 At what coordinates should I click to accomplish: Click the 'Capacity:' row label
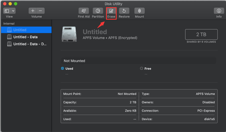click(x=70, y=102)
